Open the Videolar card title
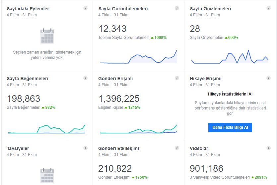277x185 pixels. 199,148
